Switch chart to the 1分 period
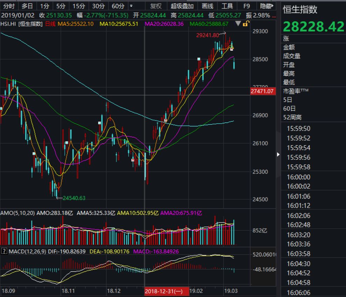 [x=44, y=6]
